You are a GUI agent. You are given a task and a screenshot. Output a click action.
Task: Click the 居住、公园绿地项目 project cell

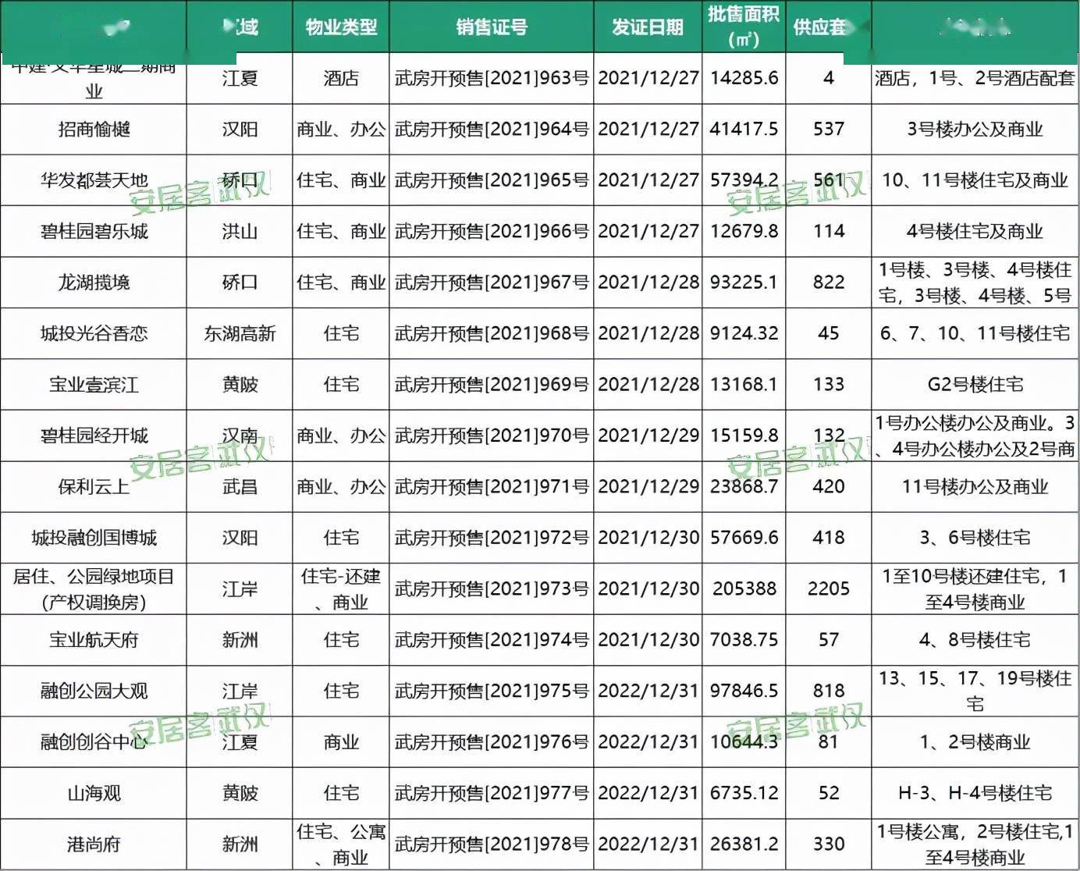[94, 589]
